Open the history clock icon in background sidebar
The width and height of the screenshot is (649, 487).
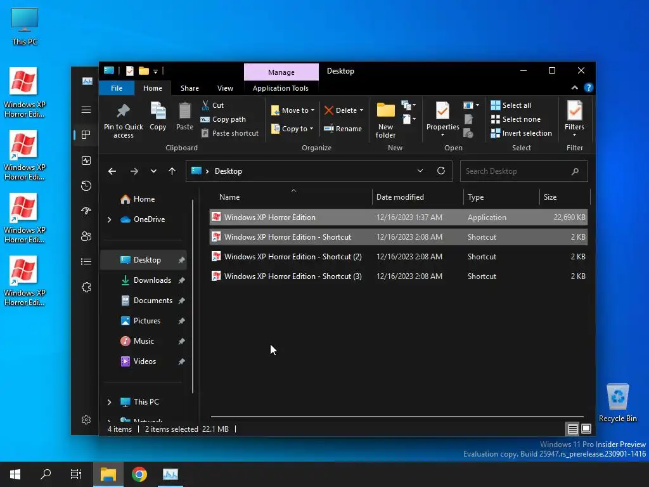[x=86, y=186]
